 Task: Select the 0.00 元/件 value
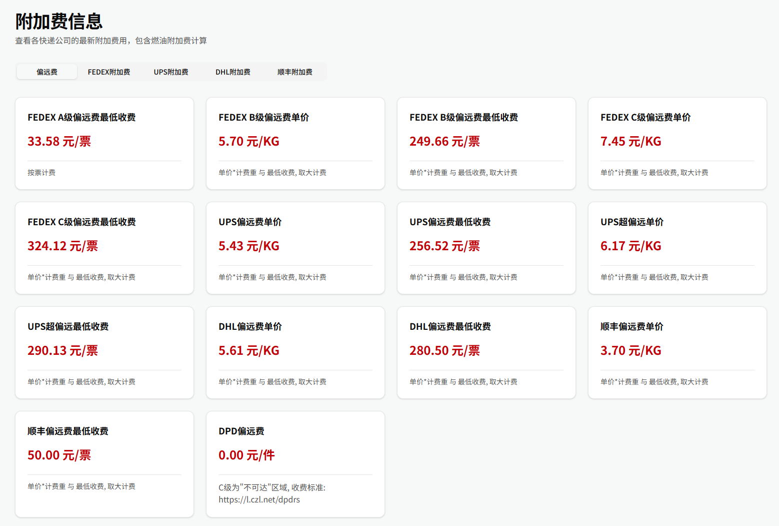pyautogui.click(x=246, y=455)
